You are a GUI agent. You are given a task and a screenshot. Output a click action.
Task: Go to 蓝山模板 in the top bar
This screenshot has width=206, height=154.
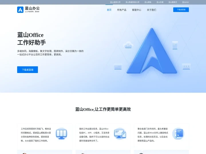(x=148, y=2)
